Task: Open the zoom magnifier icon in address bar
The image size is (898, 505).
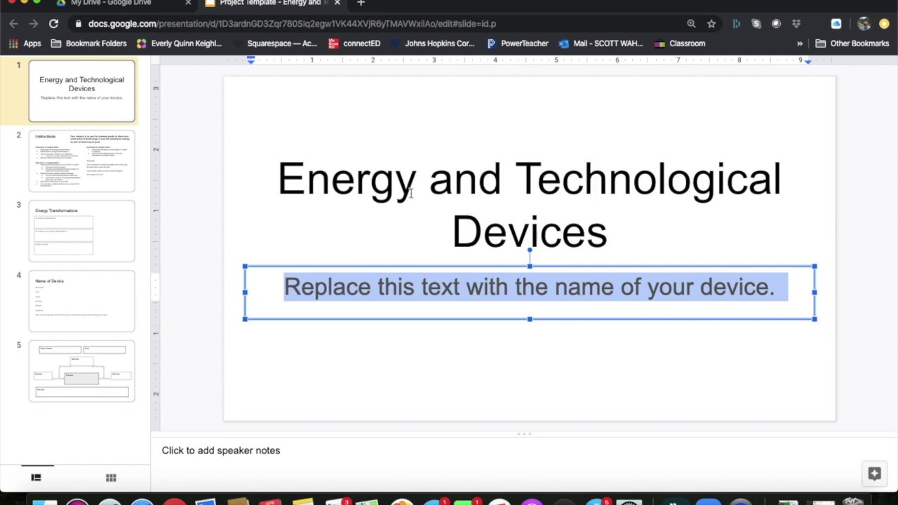Action: pyautogui.click(x=691, y=24)
